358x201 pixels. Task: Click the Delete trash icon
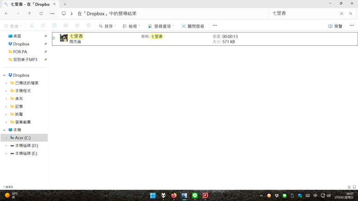tap(89, 26)
